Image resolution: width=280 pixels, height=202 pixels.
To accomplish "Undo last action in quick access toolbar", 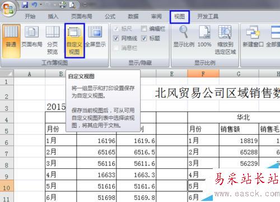I will coord(34,5).
